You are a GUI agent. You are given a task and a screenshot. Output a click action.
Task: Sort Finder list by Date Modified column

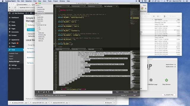click(158, 19)
